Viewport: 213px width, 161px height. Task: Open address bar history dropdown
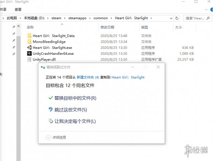(x=171, y=18)
